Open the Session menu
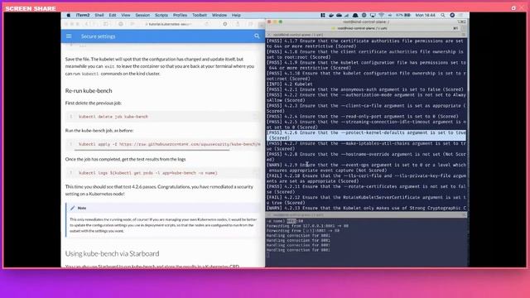The image size is (530, 298). [x=142, y=15]
